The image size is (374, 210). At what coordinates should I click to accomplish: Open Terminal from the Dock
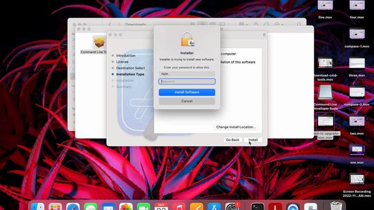click(x=258, y=206)
